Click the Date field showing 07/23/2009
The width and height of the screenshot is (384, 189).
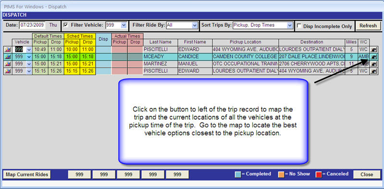click(x=32, y=25)
